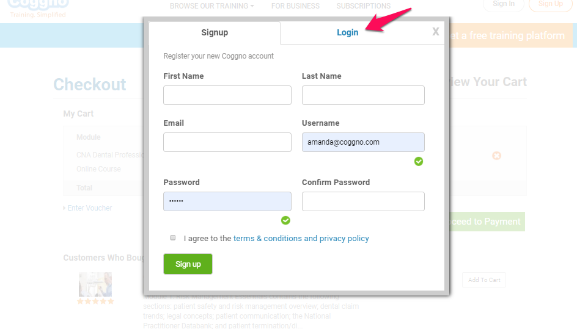
Task: Open the terms & conditions and privacy policy link
Action: (x=301, y=238)
